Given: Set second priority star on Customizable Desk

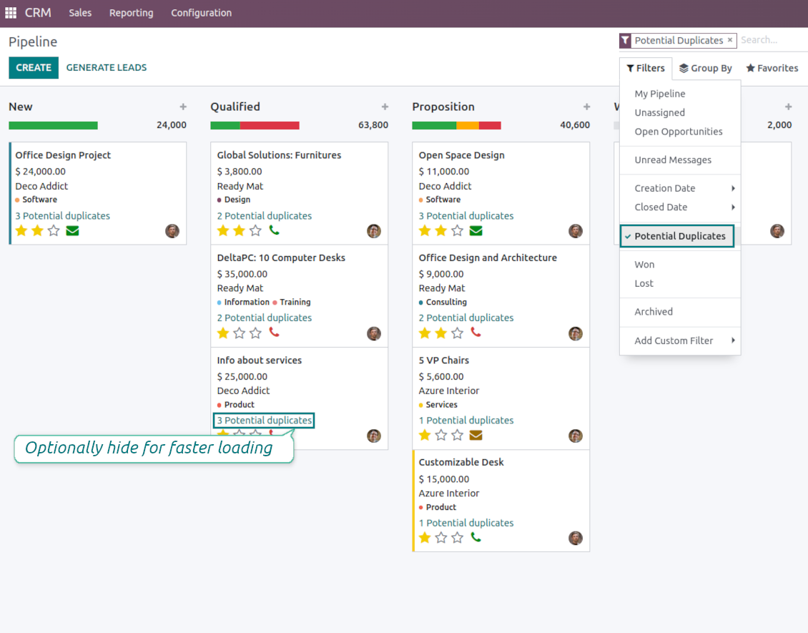Looking at the screenshot, I should point(441,538).
